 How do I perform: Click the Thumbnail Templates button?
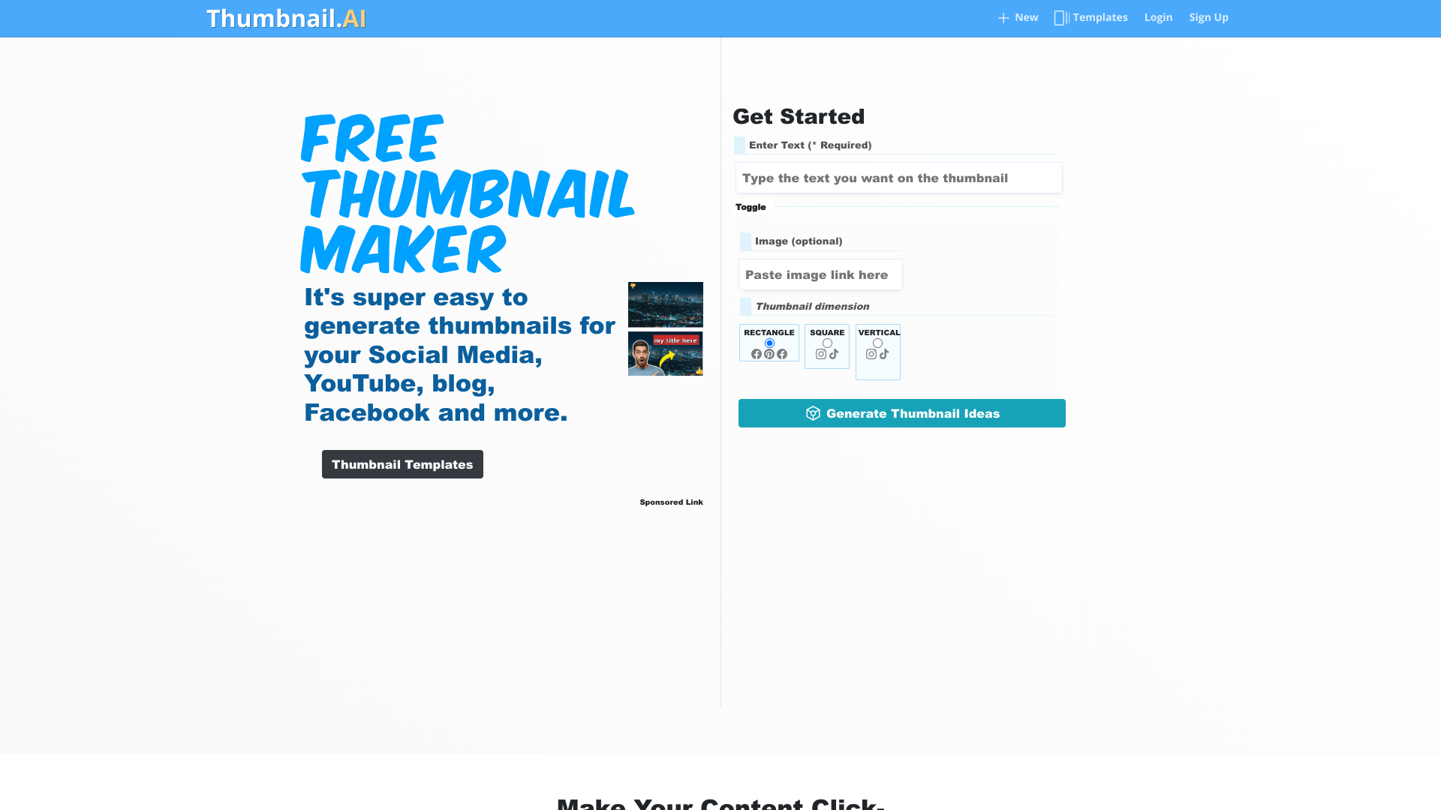tap(402, 463)
